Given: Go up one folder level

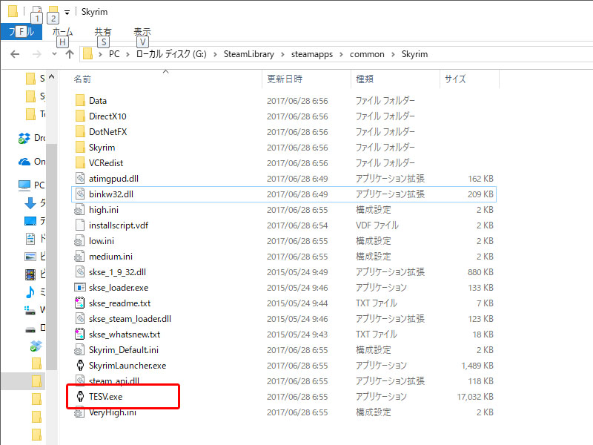Looking at the screenshot, I should coord(70,54).
